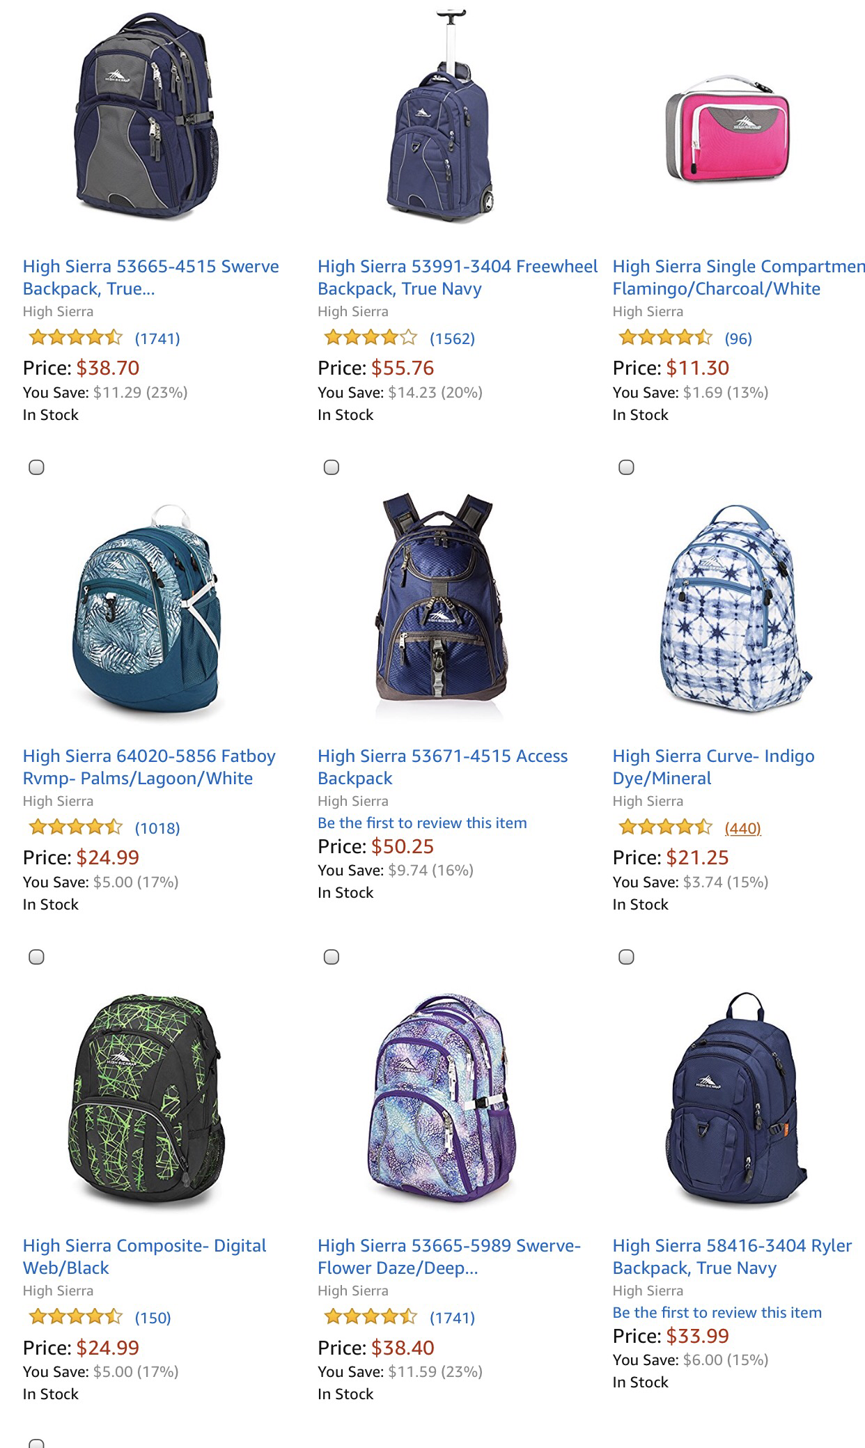Select the checkbox above the Swerve Flower Daze backpack

[332, 957]
